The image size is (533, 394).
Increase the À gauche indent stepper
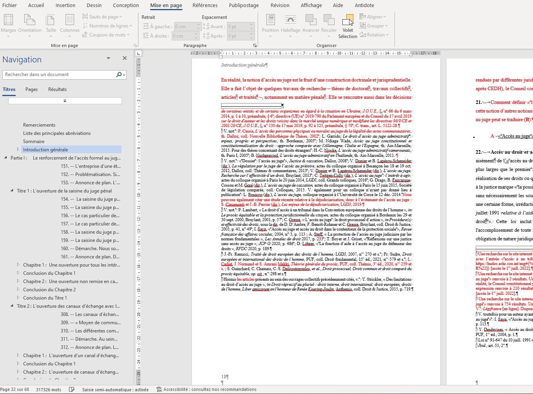[x=199, y=25]
